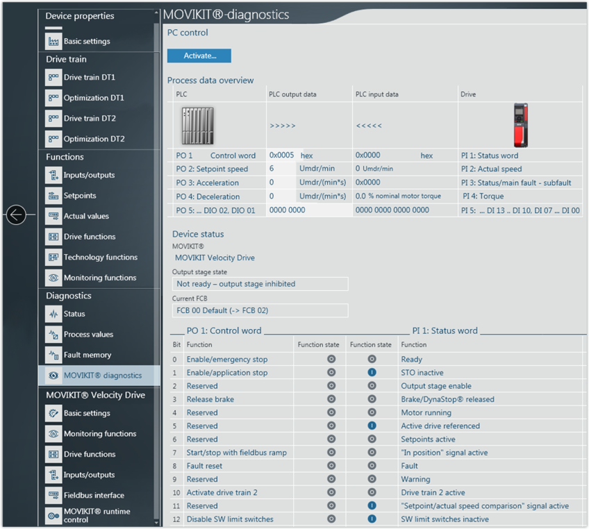Image resolution: width=589 pixels, height=529 pixels.
Task: Click the PO 2 setpoint speed field
Action: click(281, 169)
